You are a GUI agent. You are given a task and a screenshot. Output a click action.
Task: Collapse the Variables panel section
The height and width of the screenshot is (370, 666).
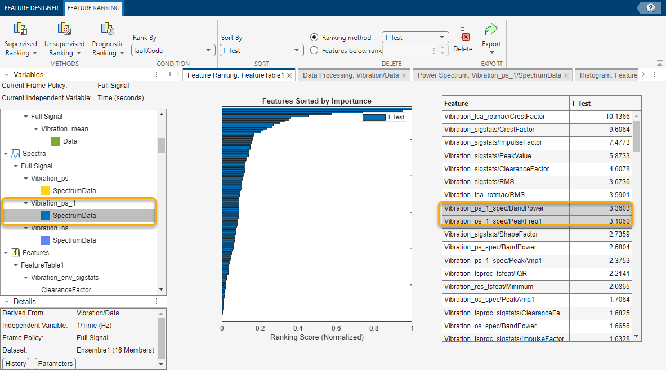pos(7,75)
